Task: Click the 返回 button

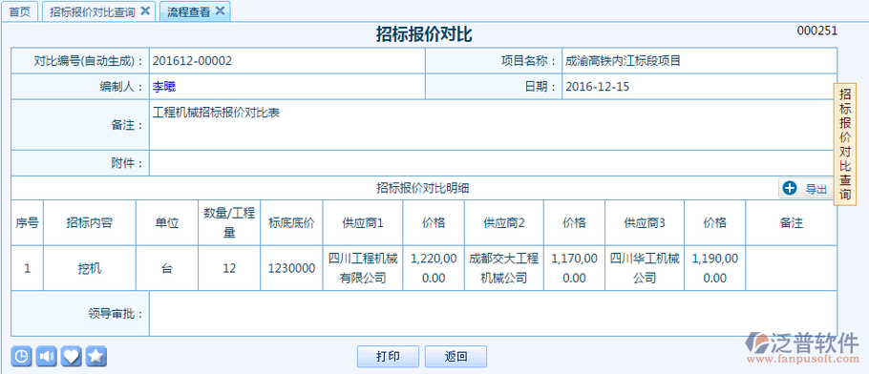Action: coord(456,356)
